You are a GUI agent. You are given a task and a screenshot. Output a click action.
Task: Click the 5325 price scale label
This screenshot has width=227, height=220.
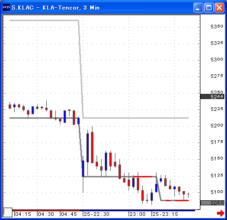click(x=217, y=43)
